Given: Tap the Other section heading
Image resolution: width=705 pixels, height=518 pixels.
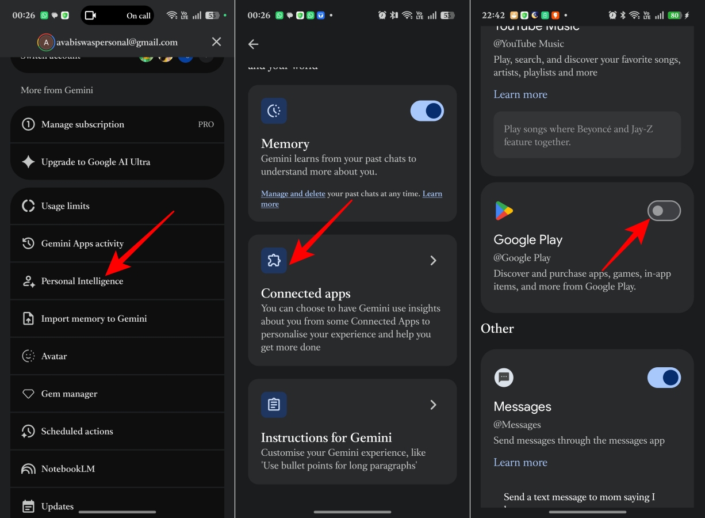Looking at the screenshot, I should [497, 329].
